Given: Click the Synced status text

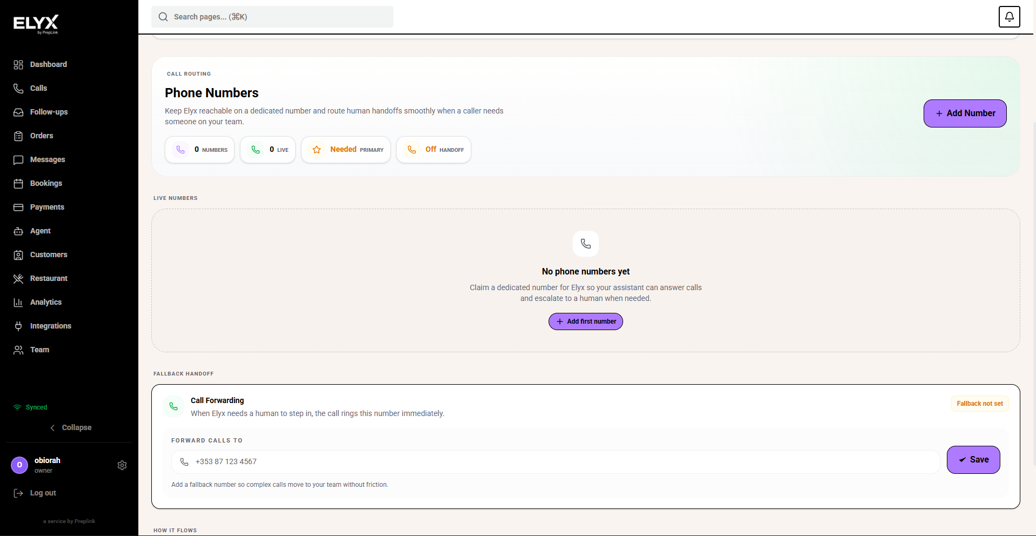Looking at the screenshot, I should [36, 407].
